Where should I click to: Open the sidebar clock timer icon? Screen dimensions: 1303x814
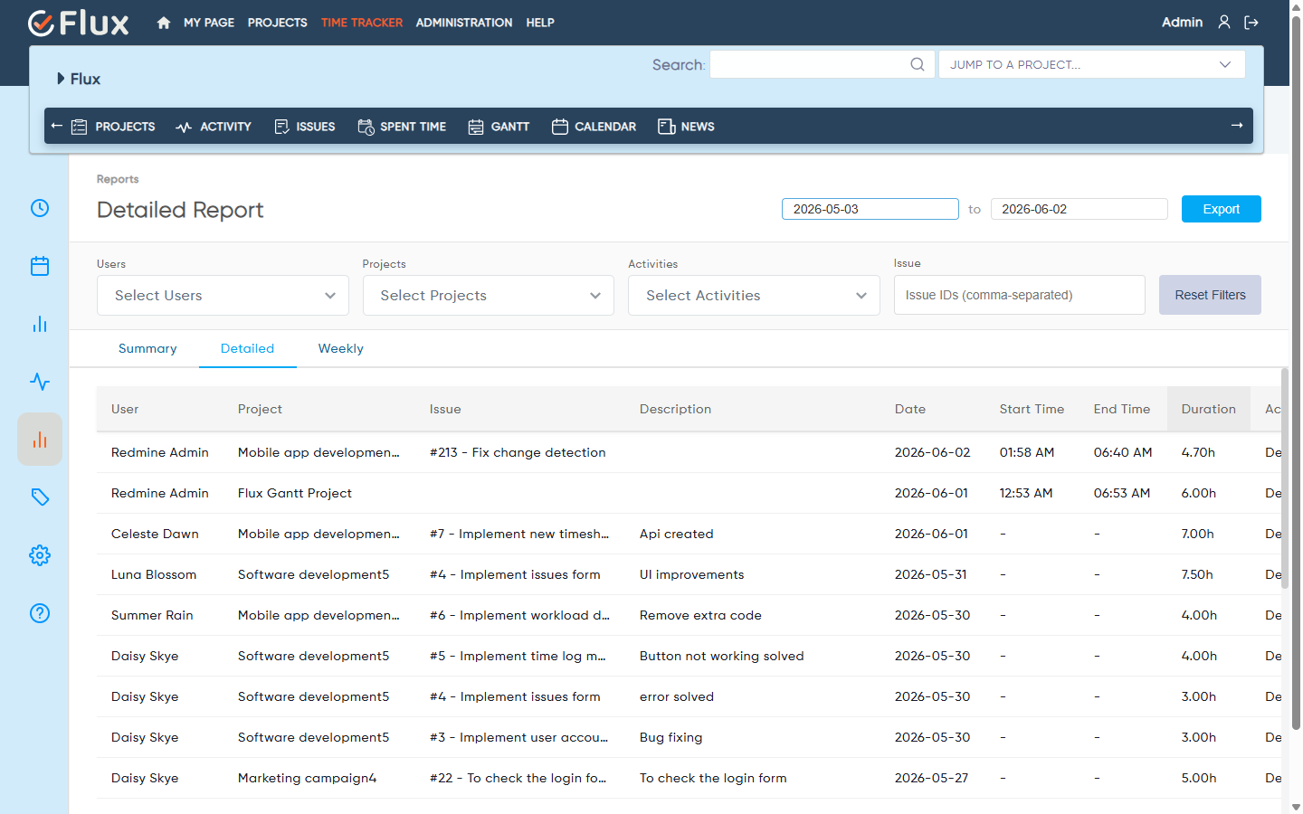(40, 208)
